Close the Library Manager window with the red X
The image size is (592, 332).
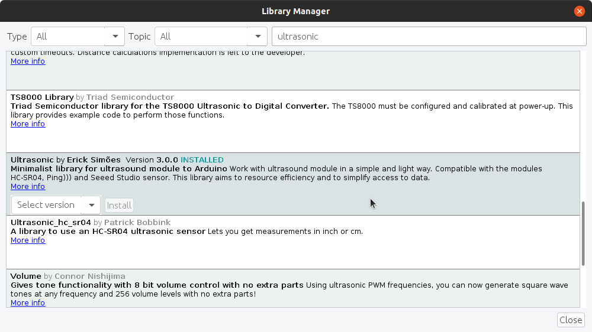(579, 11)
